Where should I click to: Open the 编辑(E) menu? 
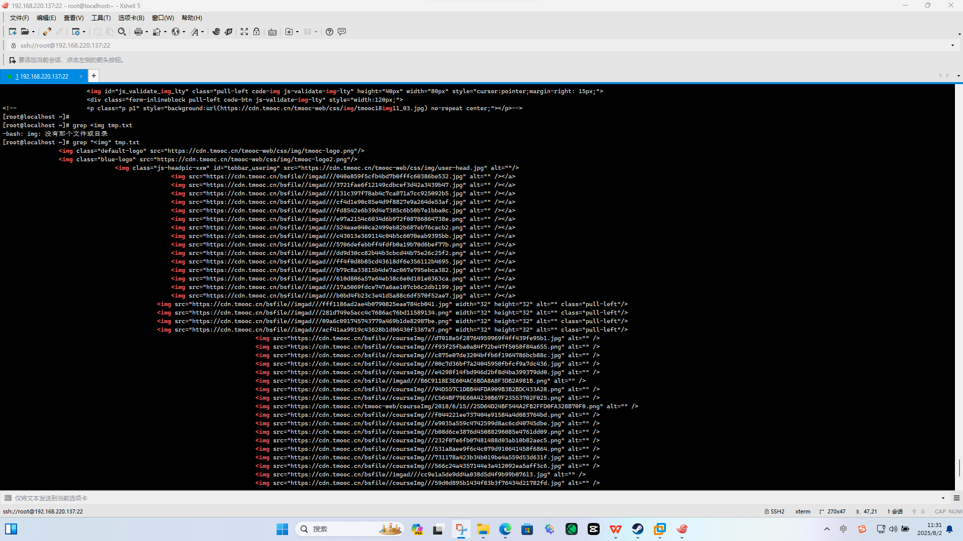[x=46, y=18]
